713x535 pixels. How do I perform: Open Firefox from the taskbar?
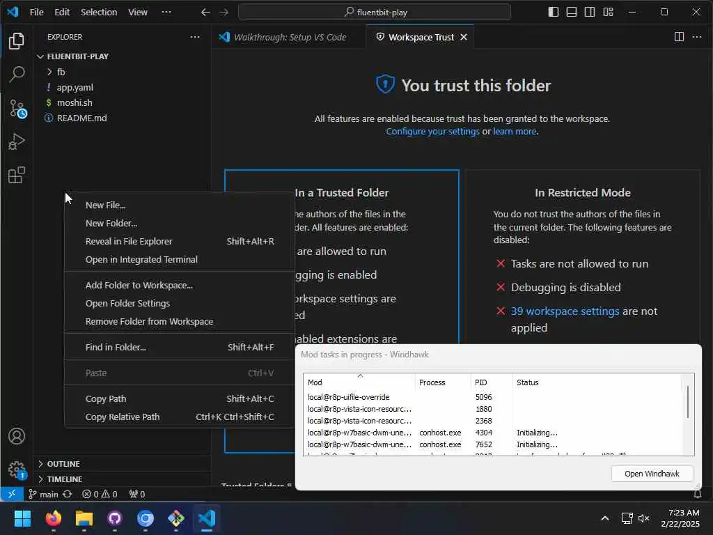(54, 518)
